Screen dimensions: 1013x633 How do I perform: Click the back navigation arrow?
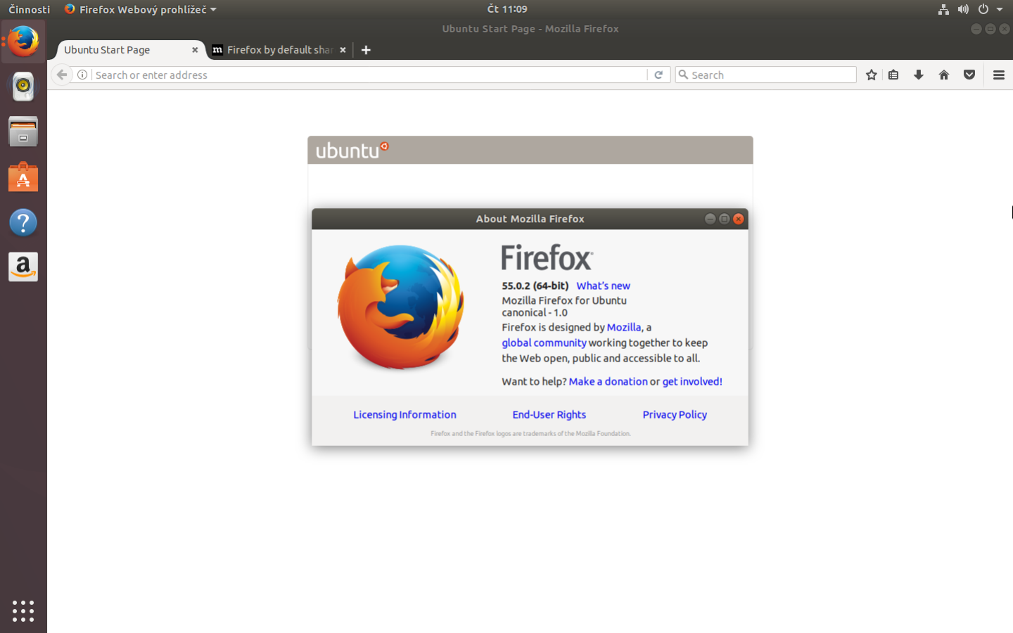pyautogui.click(x=61, y=75)
